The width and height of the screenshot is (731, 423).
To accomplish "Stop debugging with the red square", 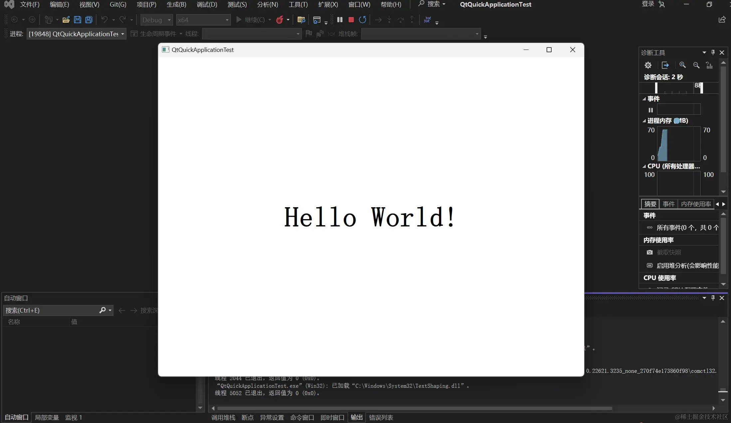I will 351,20.
